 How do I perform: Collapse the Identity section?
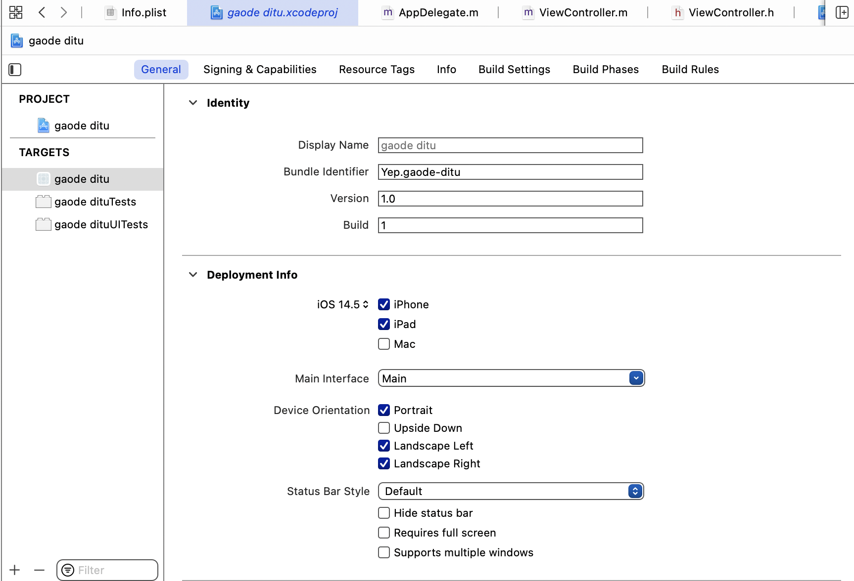pos(193,103)
